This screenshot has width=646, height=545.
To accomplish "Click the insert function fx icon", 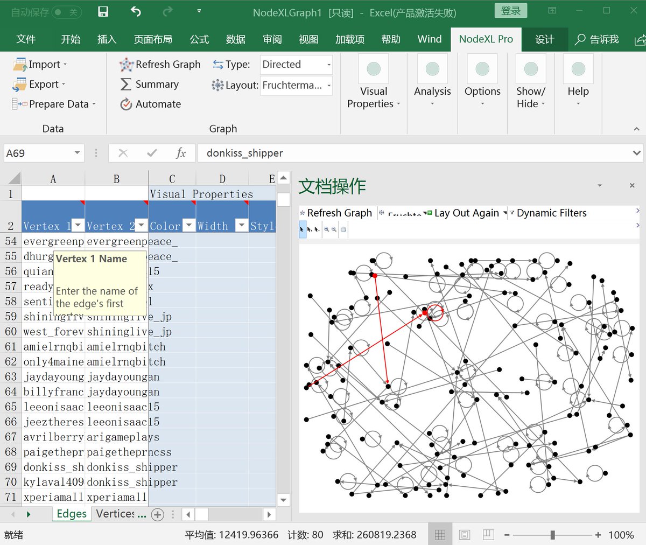I will pyautogui.click(x=181, y=153).
